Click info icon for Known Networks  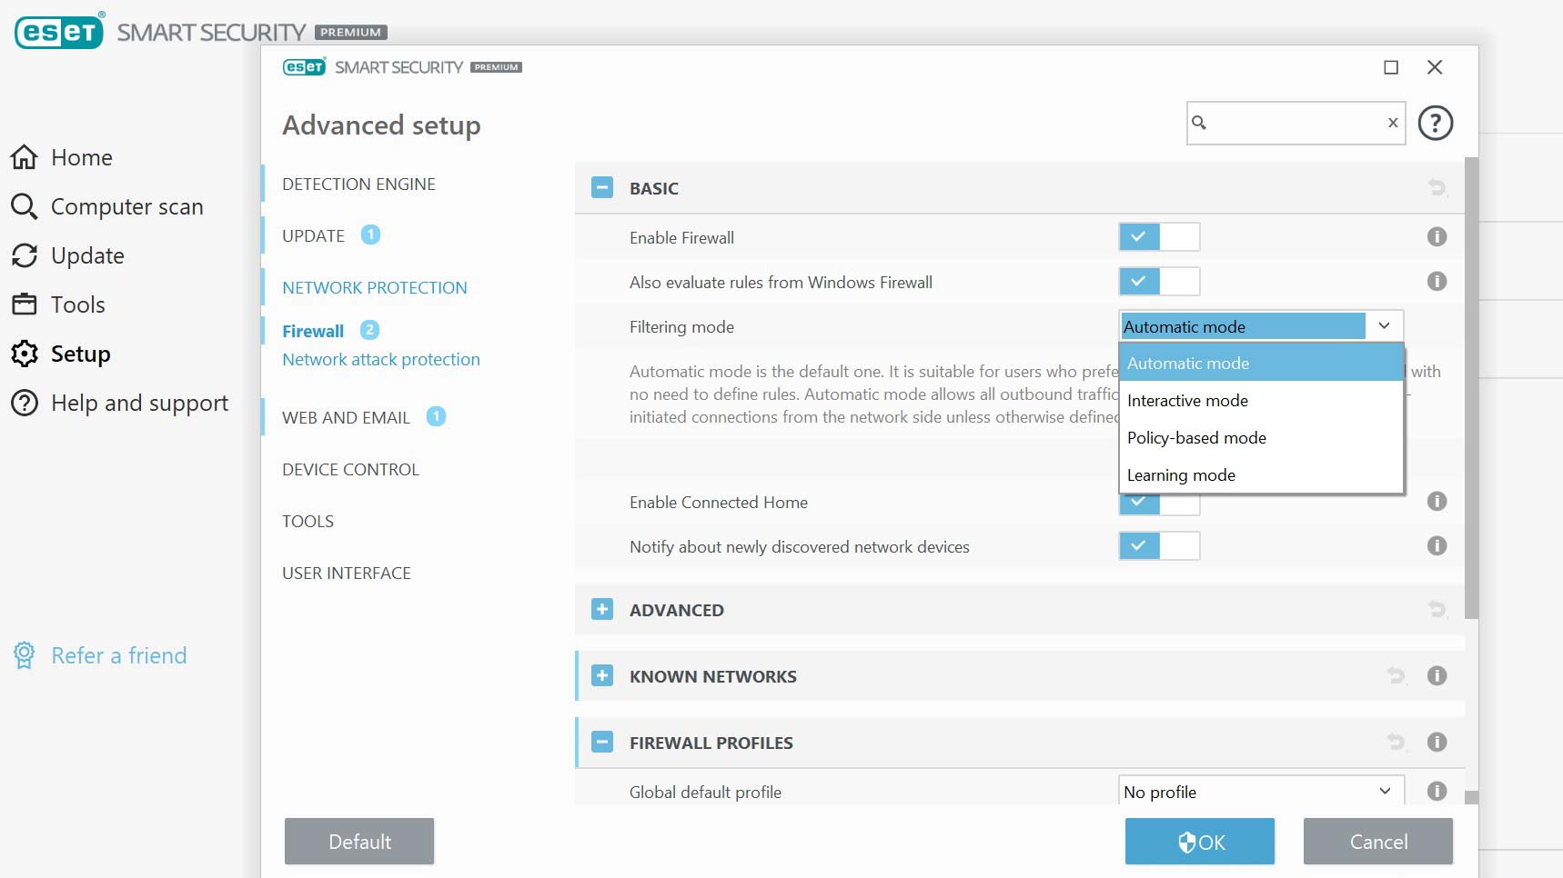(x=1437, y=676)
